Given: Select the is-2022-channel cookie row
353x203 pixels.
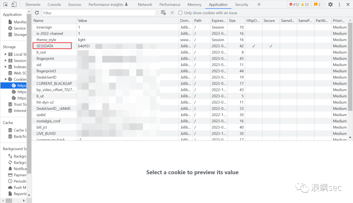Looking at the screenshot, I should [x=190, y=33].
